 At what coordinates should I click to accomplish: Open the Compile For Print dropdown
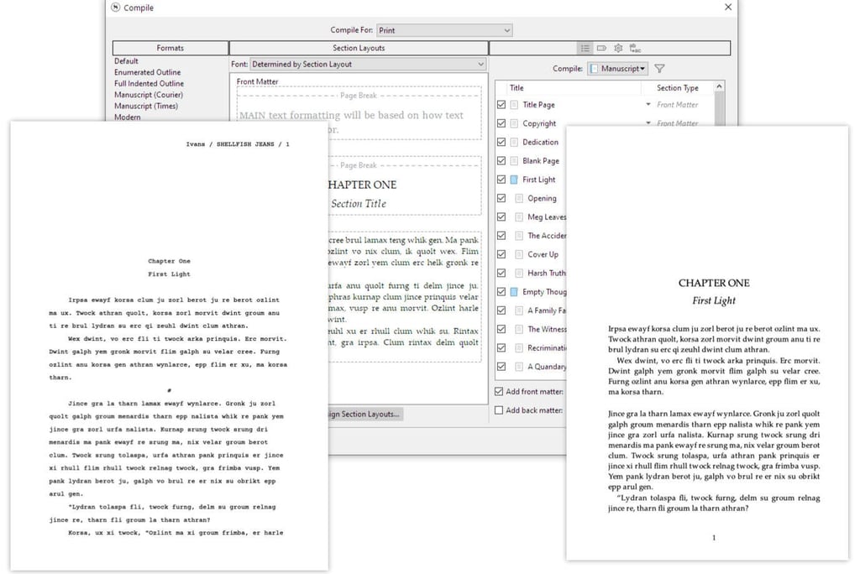click(x=444, y=30)
